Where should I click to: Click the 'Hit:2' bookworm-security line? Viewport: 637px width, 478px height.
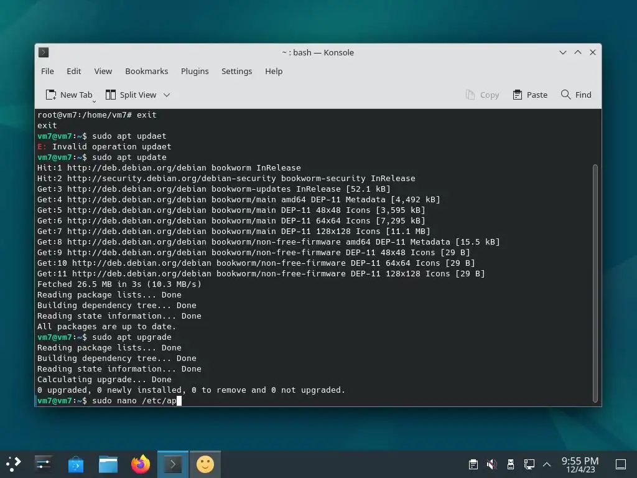pos(226,179)
